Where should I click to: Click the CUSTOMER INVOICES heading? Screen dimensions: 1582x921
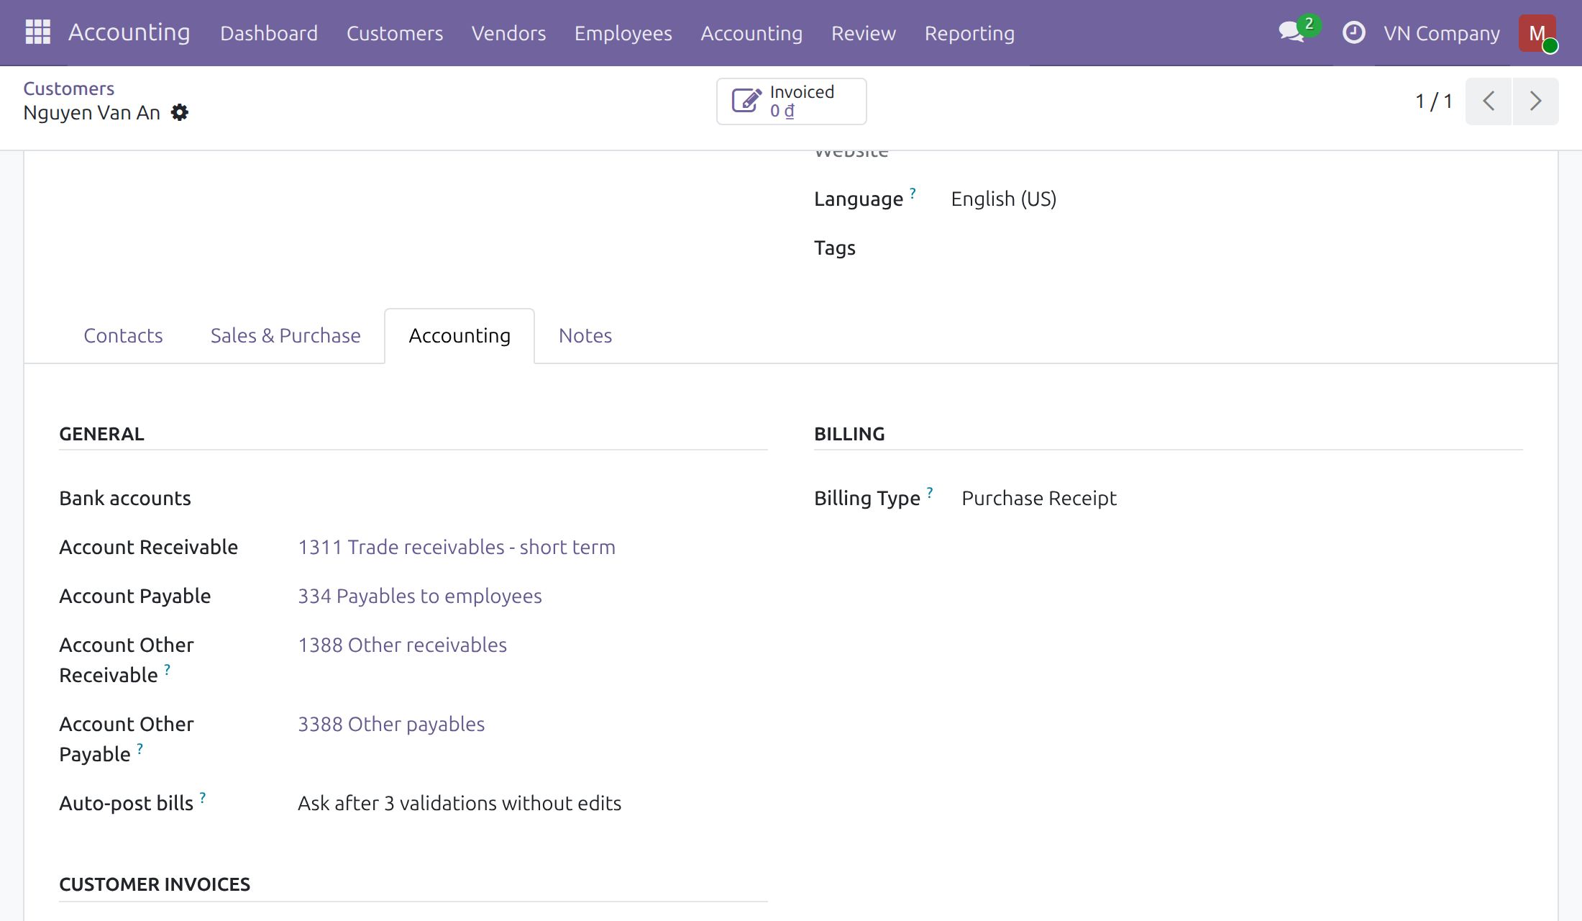click(155, 884)
